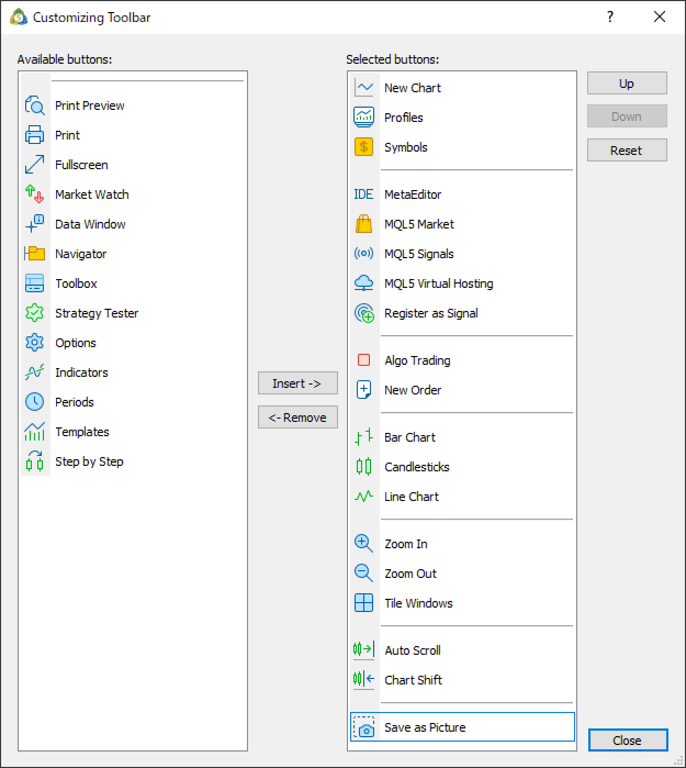Select the Symbols dollar icon

(364, 147)
